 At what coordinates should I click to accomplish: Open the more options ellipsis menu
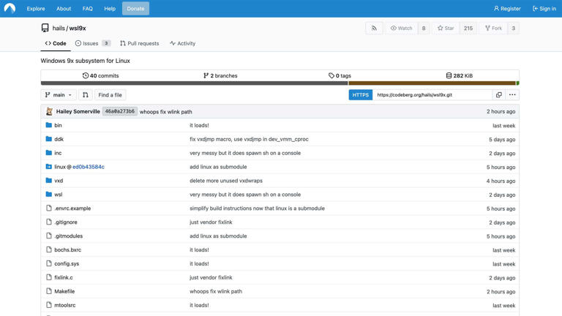click(512, 95)
